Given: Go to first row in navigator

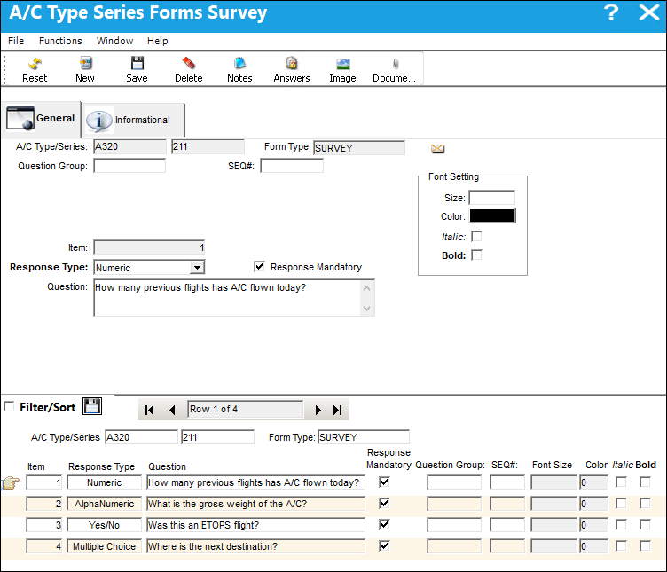Looking at the screenshot, I should tap(149, 410).
